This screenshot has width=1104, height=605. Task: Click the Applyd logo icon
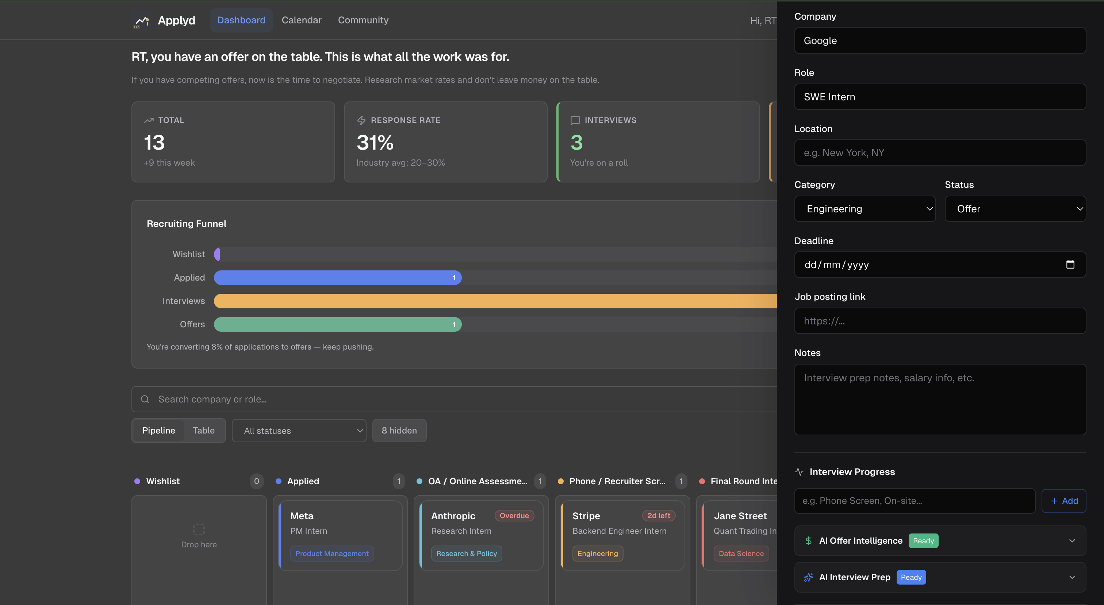(x=141, y=20)
